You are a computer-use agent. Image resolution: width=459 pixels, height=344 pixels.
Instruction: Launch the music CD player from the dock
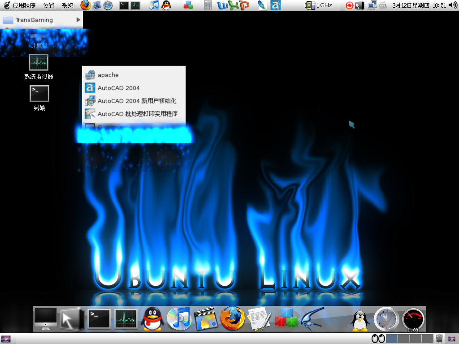click(x=179, y=319)
